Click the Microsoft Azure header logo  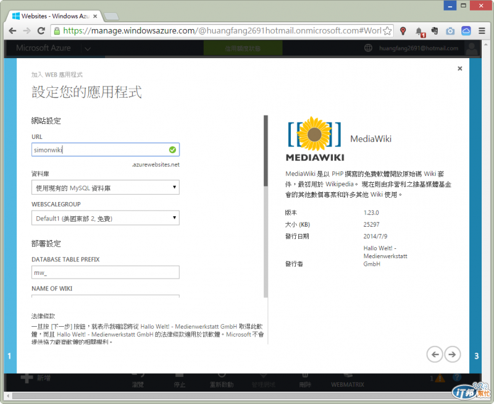click(43, 48)
